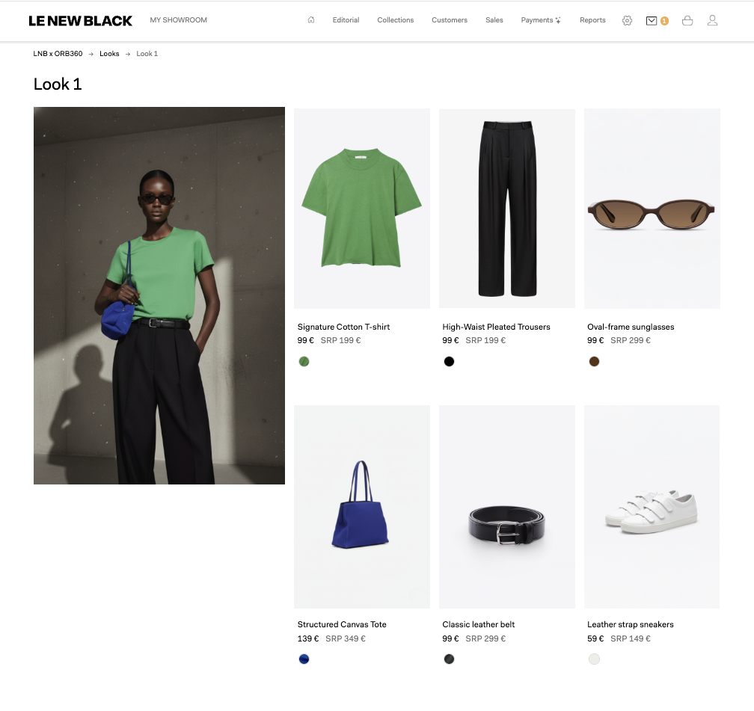
Task: Open the Classic leather belt product image
Action: pyautogui.click(x=507, y=507)
